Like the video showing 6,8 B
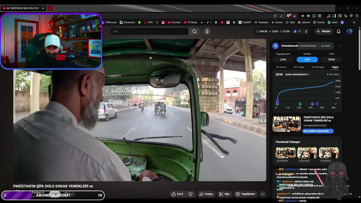Image resolution: width=361 pixels, height=203 pixels. tap(177, 194)
